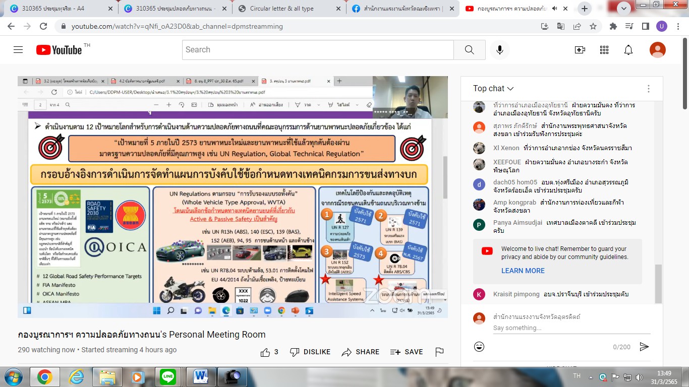Open the YouTube hamburger guide menu
This screenshot has width=689, height=387.
tap(18, 49)
